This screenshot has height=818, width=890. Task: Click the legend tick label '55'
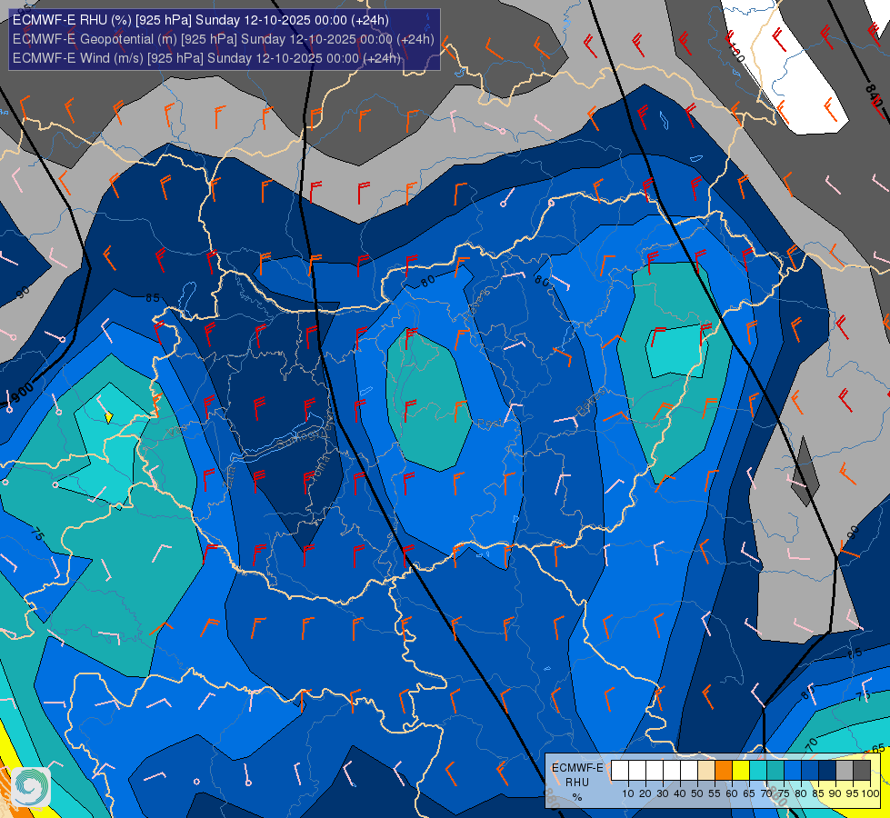click(x=715, y=793)
